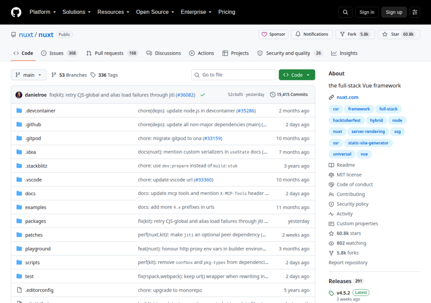Click the tag icon beside v4.5.2
431x303 pixels.
pos(331,293)
